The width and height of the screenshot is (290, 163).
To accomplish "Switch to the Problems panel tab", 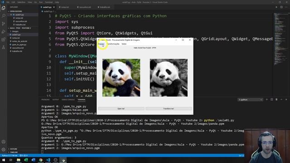I will click(x=45, y=100).
